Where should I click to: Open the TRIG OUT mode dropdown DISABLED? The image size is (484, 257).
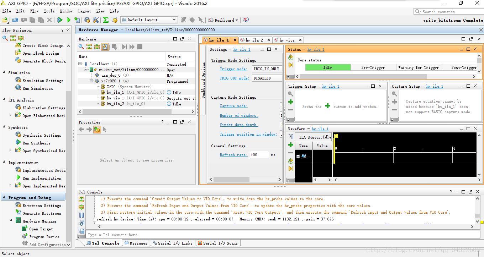267,78
